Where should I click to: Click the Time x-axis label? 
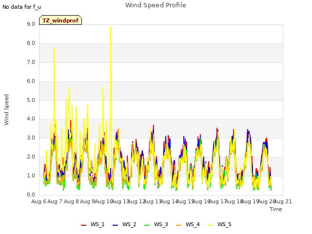tap(276, 209)
